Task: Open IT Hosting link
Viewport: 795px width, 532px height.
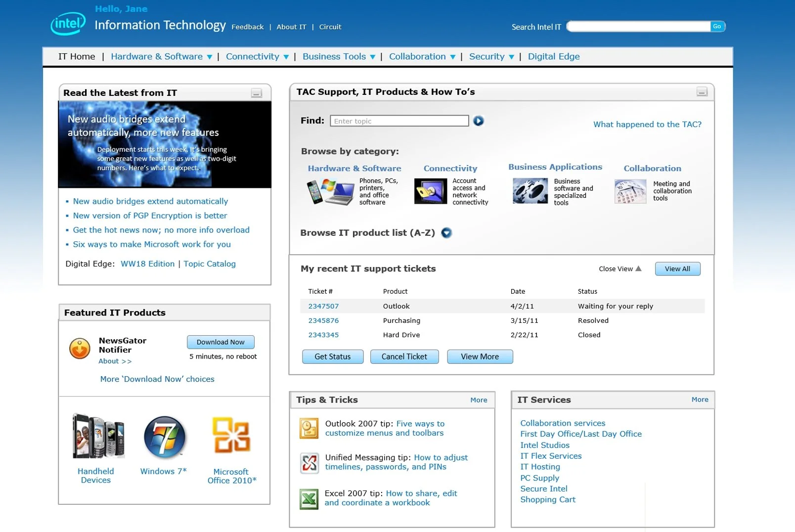Action: pos(540,467)
